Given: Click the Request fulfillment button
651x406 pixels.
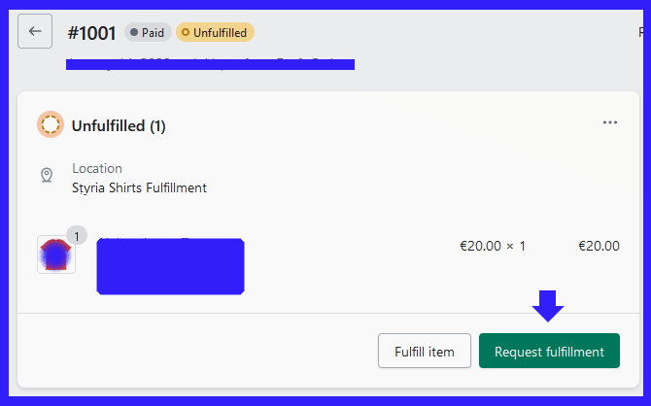Looking at the screenshot, I should (549, 351).
